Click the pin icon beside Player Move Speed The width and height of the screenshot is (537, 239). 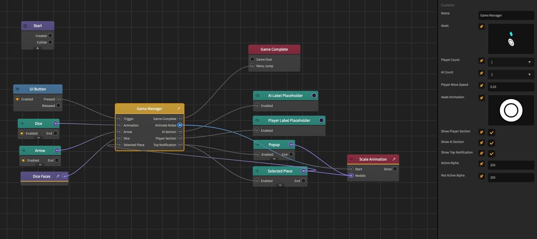point(482,86)
